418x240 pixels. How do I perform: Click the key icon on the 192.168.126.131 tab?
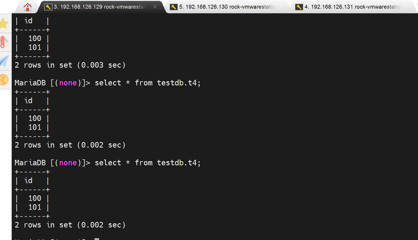(x=299, y=7)
